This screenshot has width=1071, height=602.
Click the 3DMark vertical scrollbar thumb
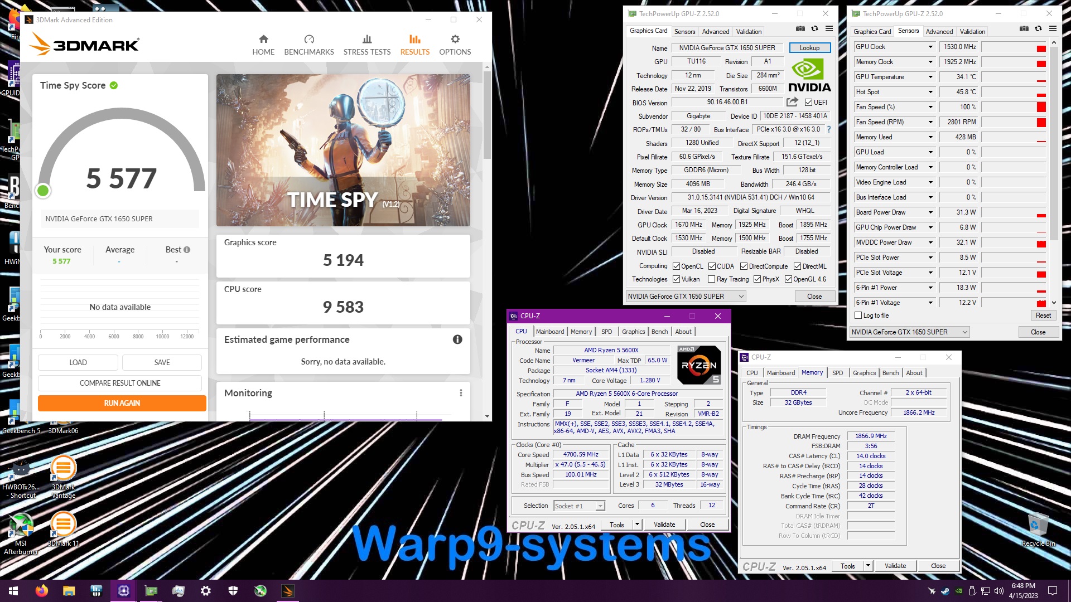pyautogui.click(x=488, y=114)
